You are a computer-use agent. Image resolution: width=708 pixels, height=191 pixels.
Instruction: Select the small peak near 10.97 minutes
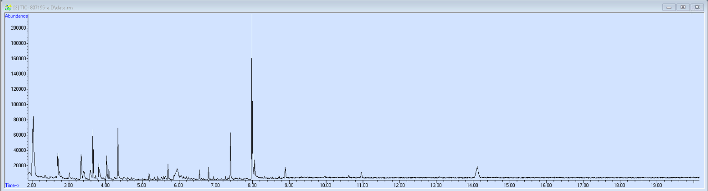tap(361, 175)
